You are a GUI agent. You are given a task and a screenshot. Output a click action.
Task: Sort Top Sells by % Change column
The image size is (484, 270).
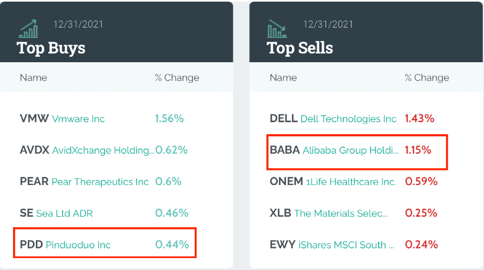tap(427, 78)
